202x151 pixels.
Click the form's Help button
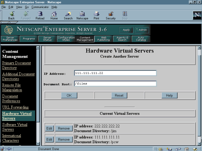click(169, 95)
